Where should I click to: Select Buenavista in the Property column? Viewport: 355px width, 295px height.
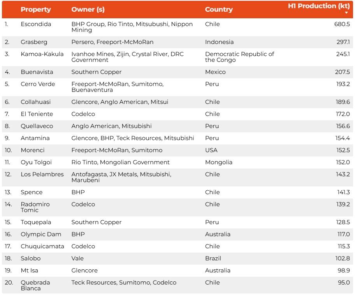click(x=38, y=72)
